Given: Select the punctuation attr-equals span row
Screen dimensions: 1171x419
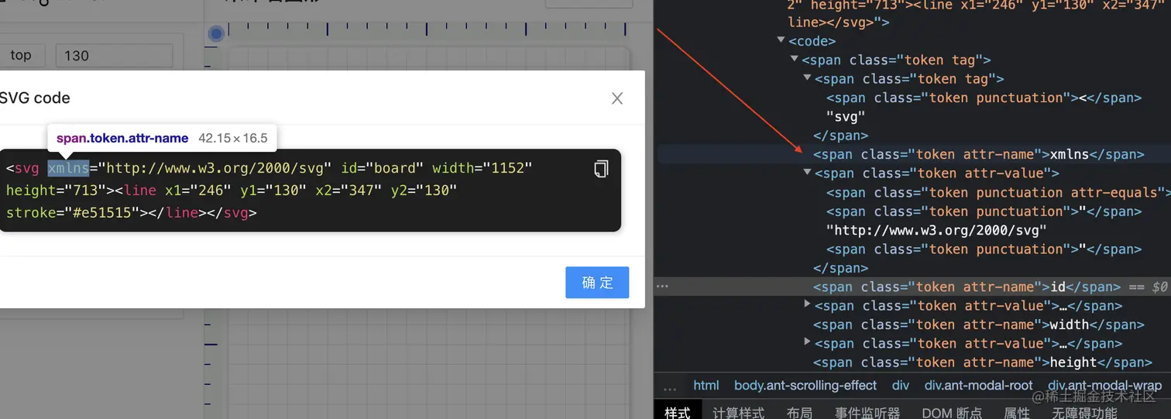Looking at the screenshot, I should 998,192.
